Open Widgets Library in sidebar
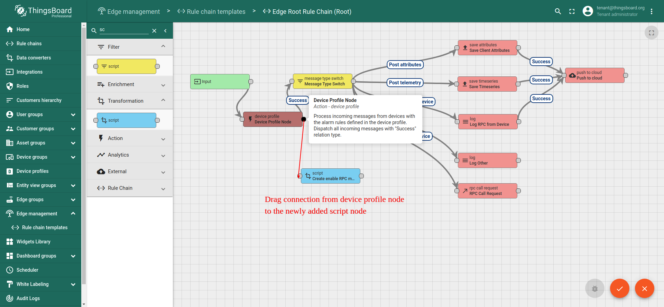Screen dimensions: 664x307 coord(40,242)
